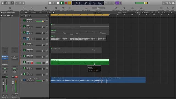The image size is (176, 99).
Task: Toggle purple Count-in button
Action: [117, 3]
